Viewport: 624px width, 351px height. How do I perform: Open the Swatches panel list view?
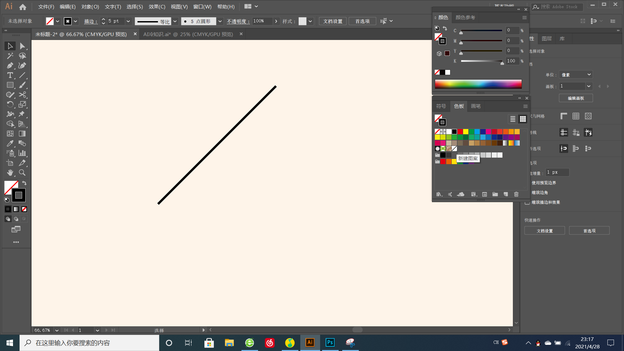tap(513, 119)
